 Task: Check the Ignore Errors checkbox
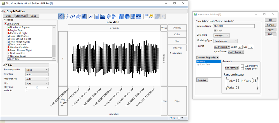pyautogui.click(x=242, y=69)
